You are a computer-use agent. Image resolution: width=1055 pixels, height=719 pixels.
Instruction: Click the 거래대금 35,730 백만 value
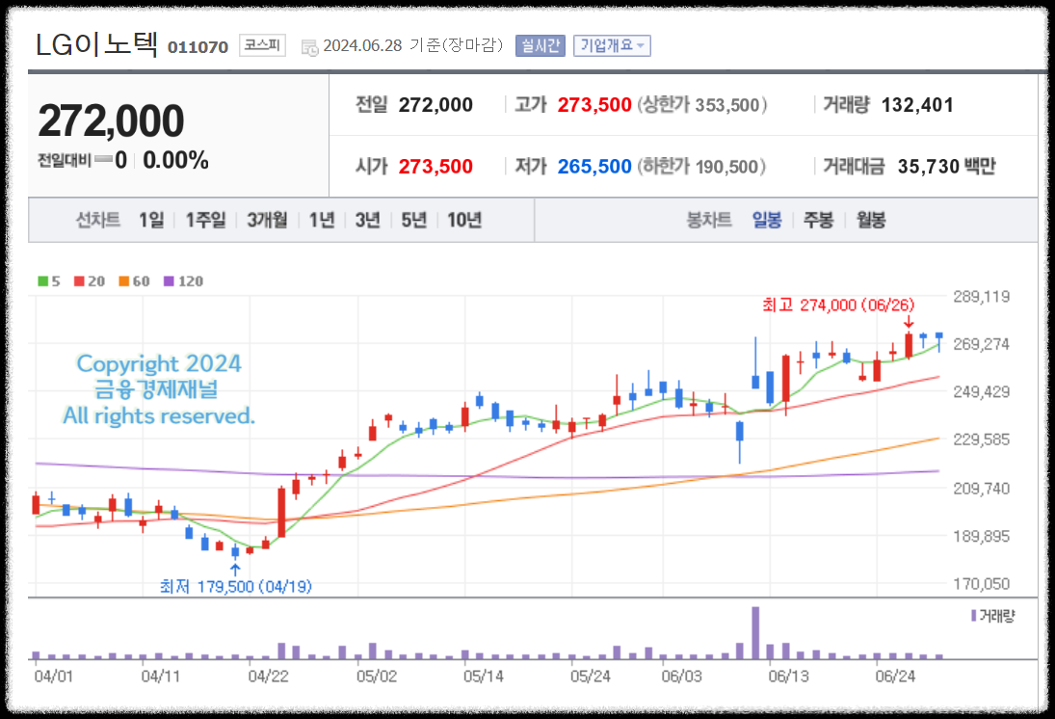pyautogui.click(x=947, y=167)
